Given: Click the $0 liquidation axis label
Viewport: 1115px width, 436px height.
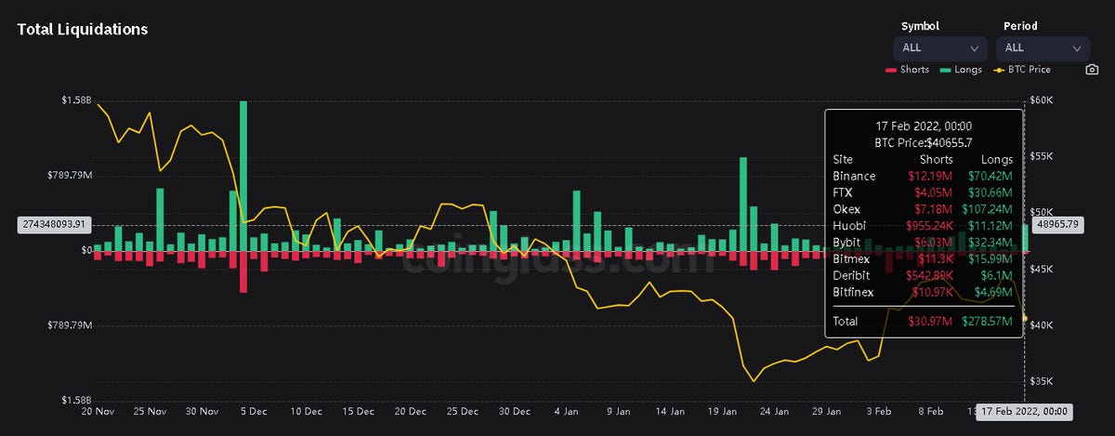Looking at the screenshot, I should [x=85, y=251].
